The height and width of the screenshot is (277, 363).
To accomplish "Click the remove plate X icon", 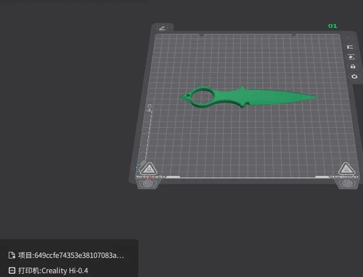I will coord(349,38).
